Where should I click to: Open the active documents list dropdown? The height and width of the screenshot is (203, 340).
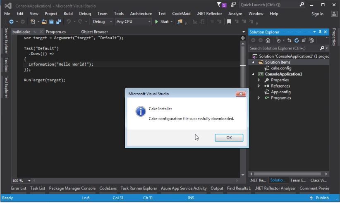coord(244,32)
